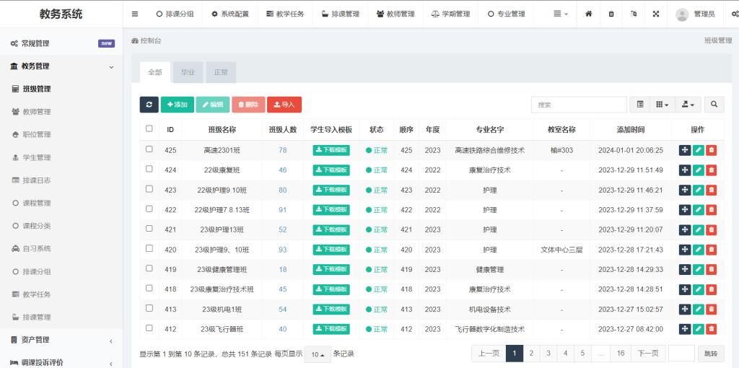Check the box for row 23级健康管理班
The image size is (739, 368).
point(149,268)
